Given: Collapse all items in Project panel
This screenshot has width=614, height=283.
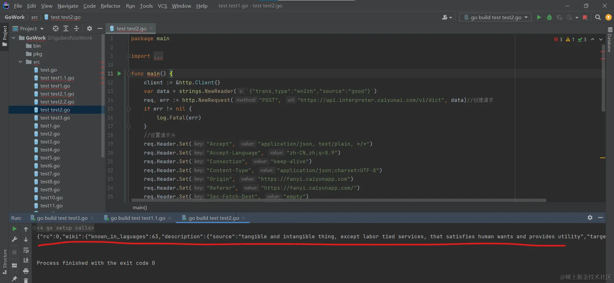Looking at the screenshot, I should (76, 28).
